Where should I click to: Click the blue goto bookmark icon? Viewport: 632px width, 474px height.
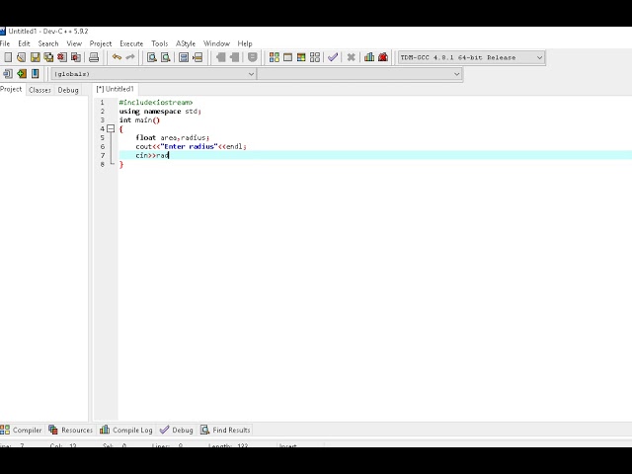pyautogui.click(x=36, y=74)
